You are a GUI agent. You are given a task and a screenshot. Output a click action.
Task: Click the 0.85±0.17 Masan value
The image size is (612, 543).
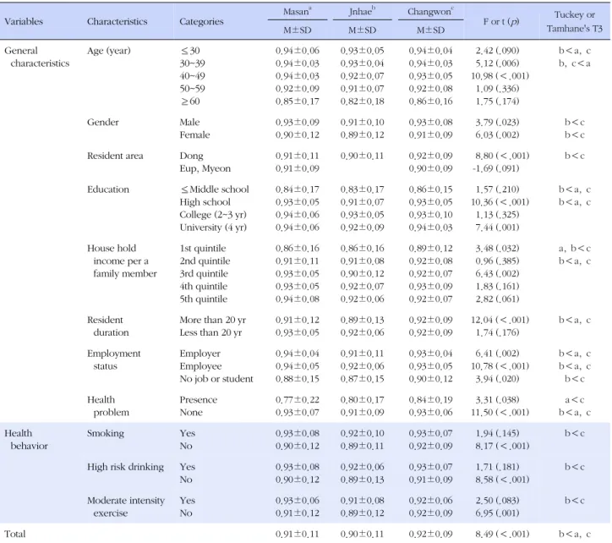(x=298, y=101)
